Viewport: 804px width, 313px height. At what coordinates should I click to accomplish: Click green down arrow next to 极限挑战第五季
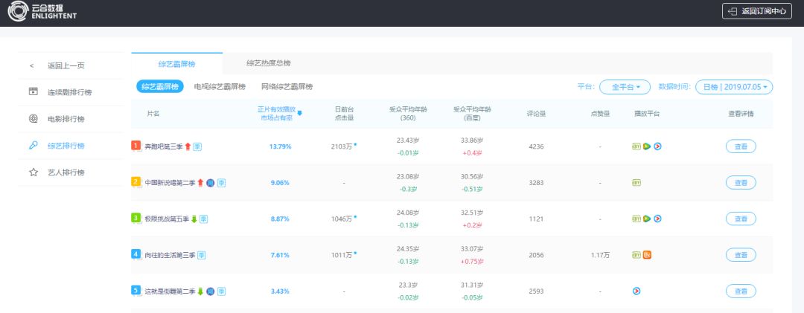click(194, 219)
